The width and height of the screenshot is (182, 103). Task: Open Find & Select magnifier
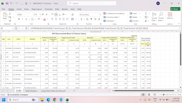(x=161, y=17)
